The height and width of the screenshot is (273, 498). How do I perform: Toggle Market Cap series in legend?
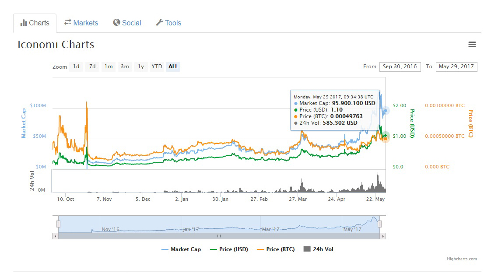[x=181, y=249]
